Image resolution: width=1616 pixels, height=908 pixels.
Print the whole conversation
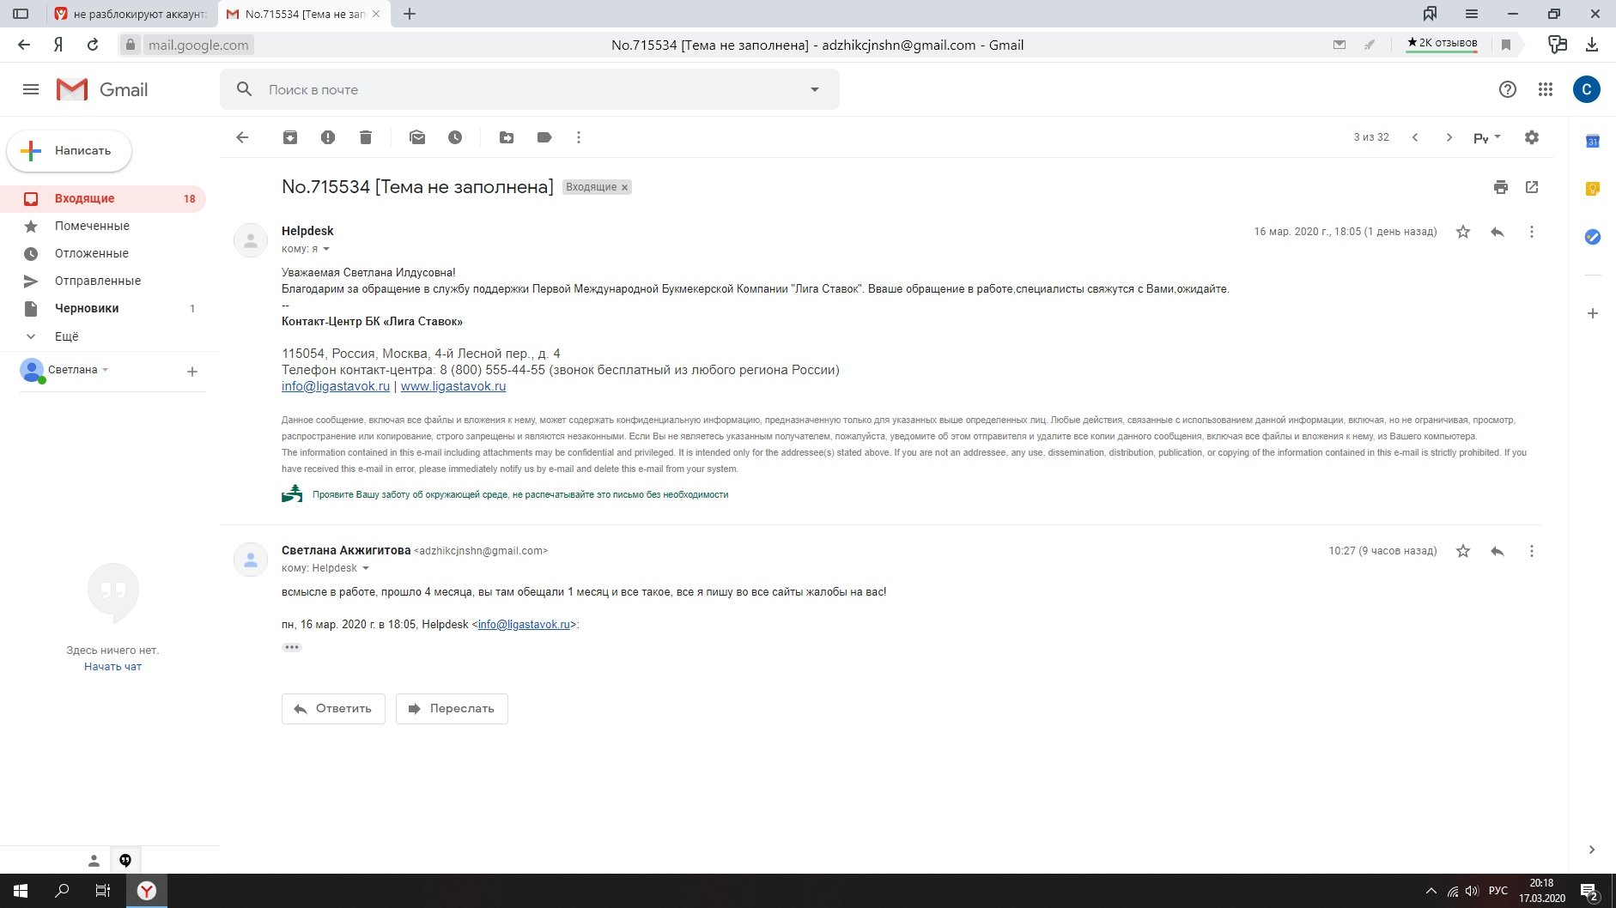[1501, 187]
